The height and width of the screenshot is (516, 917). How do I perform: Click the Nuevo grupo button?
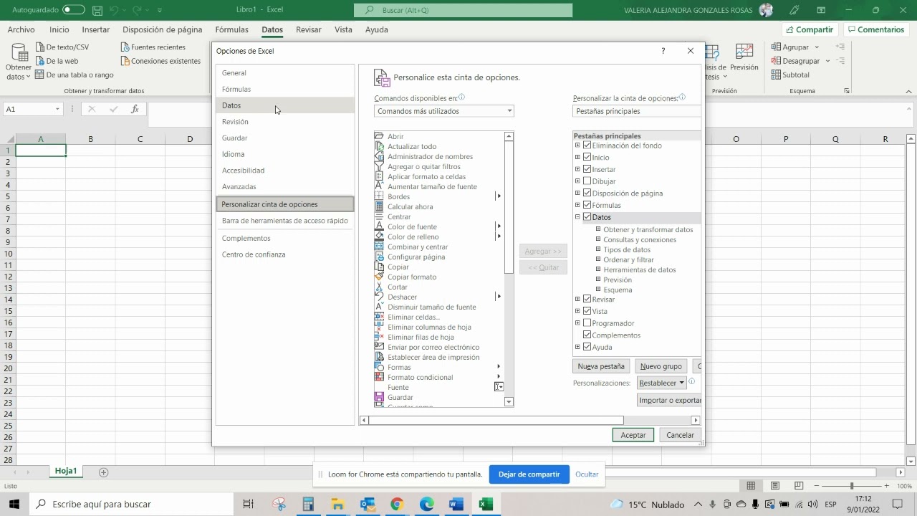click(661, 366)
